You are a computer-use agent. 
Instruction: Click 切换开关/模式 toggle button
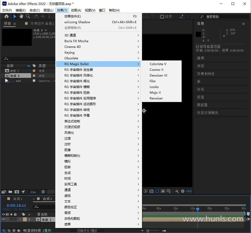(87, 231)
